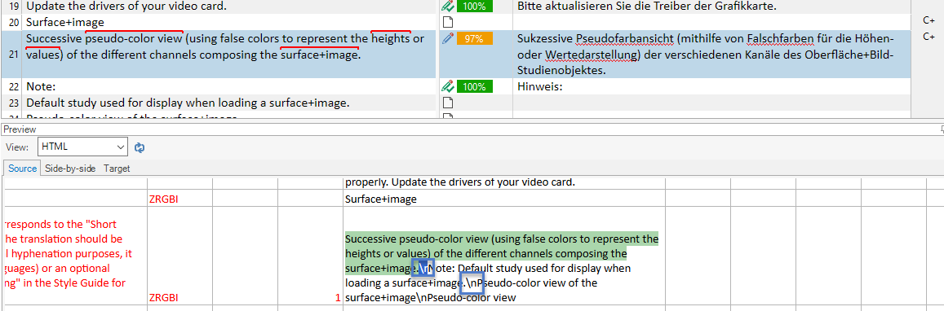Switch to the Side-by-side preview tab
The width and height of the screenshot is (944, 311).
(x=70, y=169)
